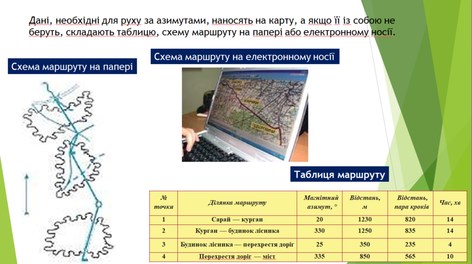Image resolution: width=472 pixels, height=264 pixels.
Task: Click distance value 1230
Action: 365,219
